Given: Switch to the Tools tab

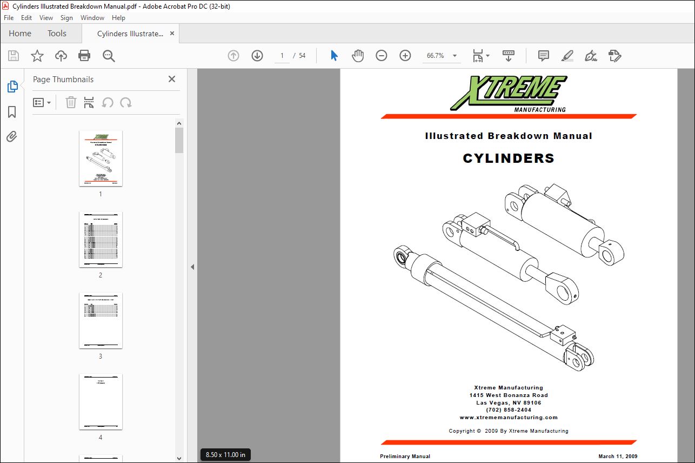Looking at the screenshot, I should click(x=57, y=34).
